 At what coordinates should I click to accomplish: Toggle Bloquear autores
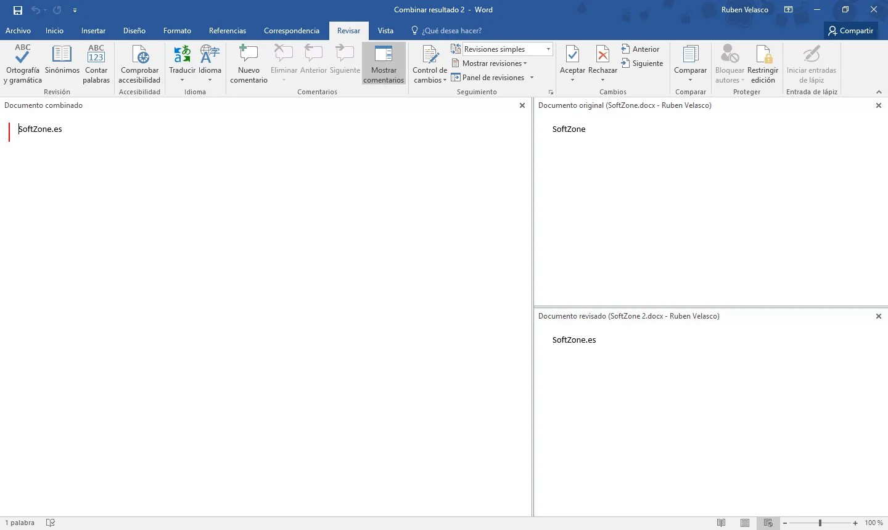coord(729,63)
